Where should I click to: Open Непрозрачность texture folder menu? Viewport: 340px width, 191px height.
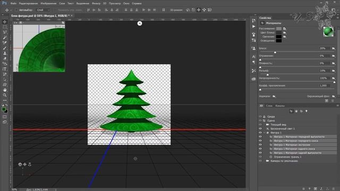click(334, 78)
